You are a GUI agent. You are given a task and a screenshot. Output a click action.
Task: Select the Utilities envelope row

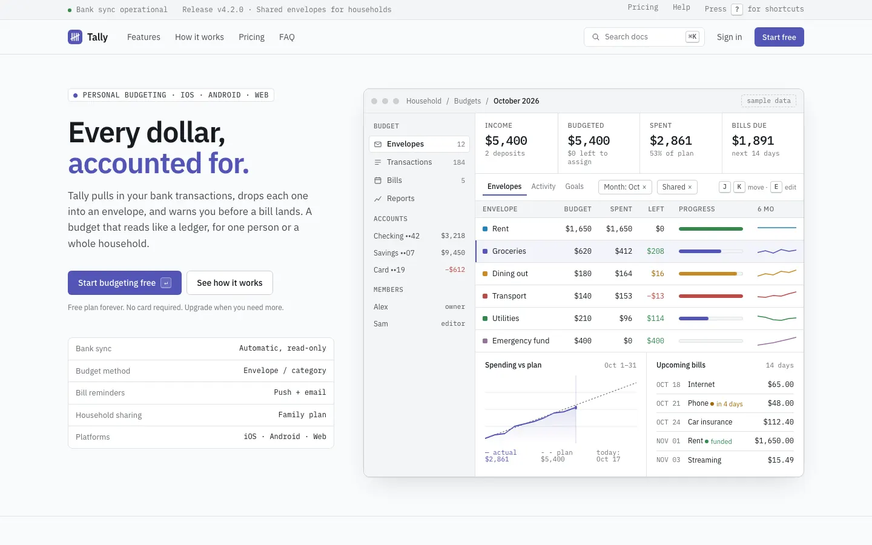coord(639,319)
